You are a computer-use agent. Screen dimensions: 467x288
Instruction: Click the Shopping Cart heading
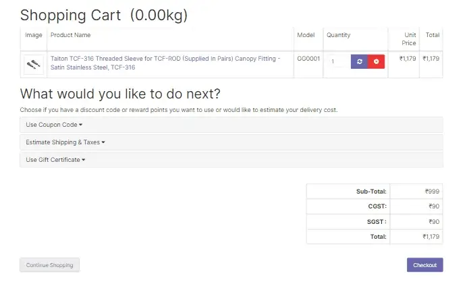[104, 15]
